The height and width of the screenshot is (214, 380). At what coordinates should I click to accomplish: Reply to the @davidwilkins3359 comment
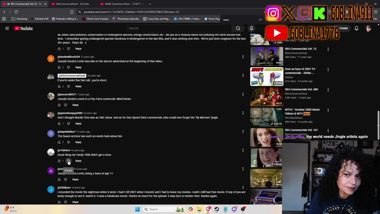78,67
